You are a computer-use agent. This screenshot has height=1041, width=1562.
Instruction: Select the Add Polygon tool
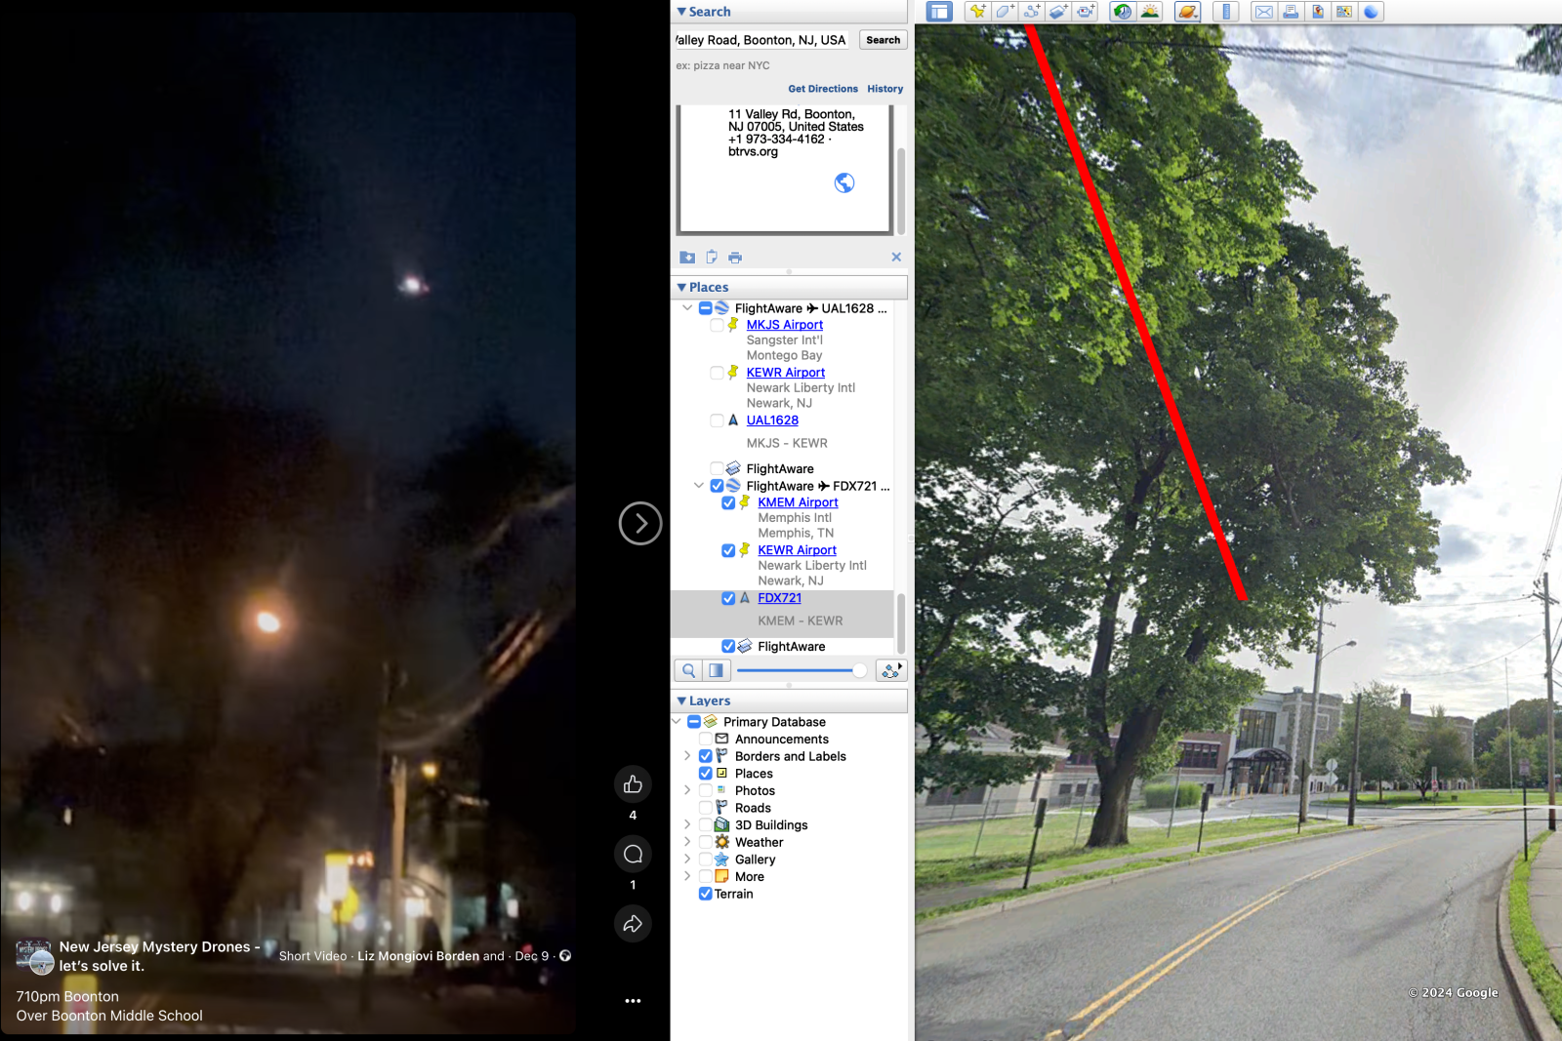1005,12
